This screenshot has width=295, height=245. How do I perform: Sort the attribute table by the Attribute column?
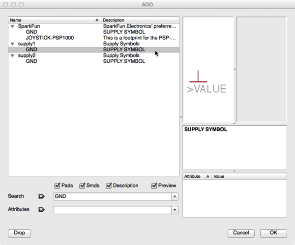click(x=197, y=176)
